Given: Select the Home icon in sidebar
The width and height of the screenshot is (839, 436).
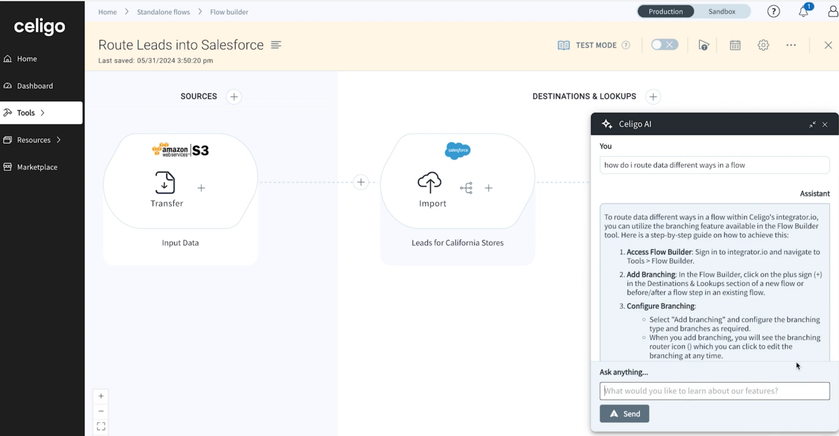Looking at the screenshot, I should (7, 59).
